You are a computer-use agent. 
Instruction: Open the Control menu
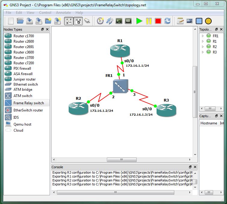point(45,13)
